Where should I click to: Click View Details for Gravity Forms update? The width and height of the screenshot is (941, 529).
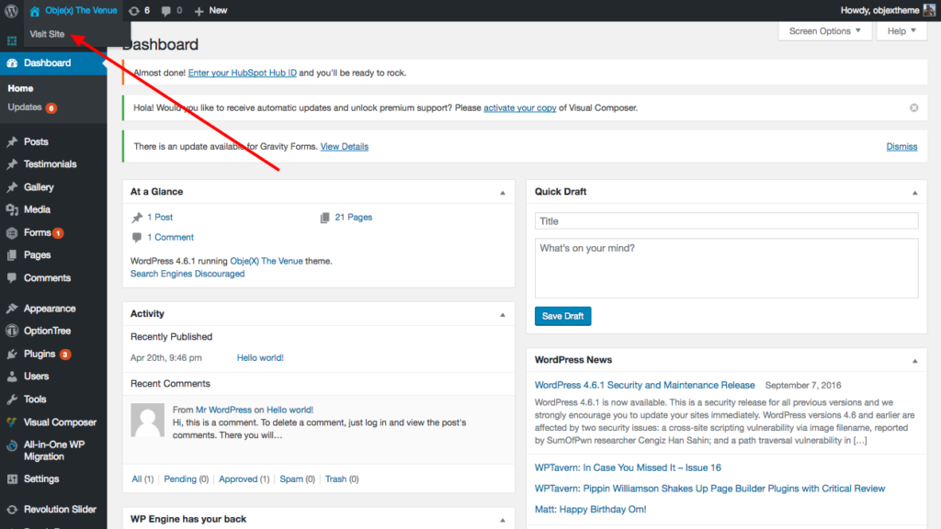pos(344,146)
